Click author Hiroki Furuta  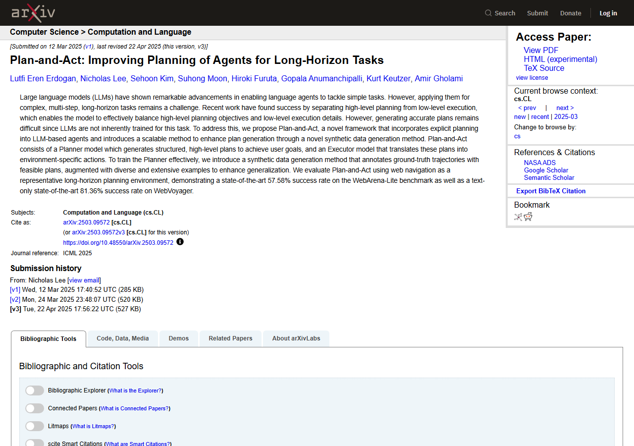[x=254, y=78]
